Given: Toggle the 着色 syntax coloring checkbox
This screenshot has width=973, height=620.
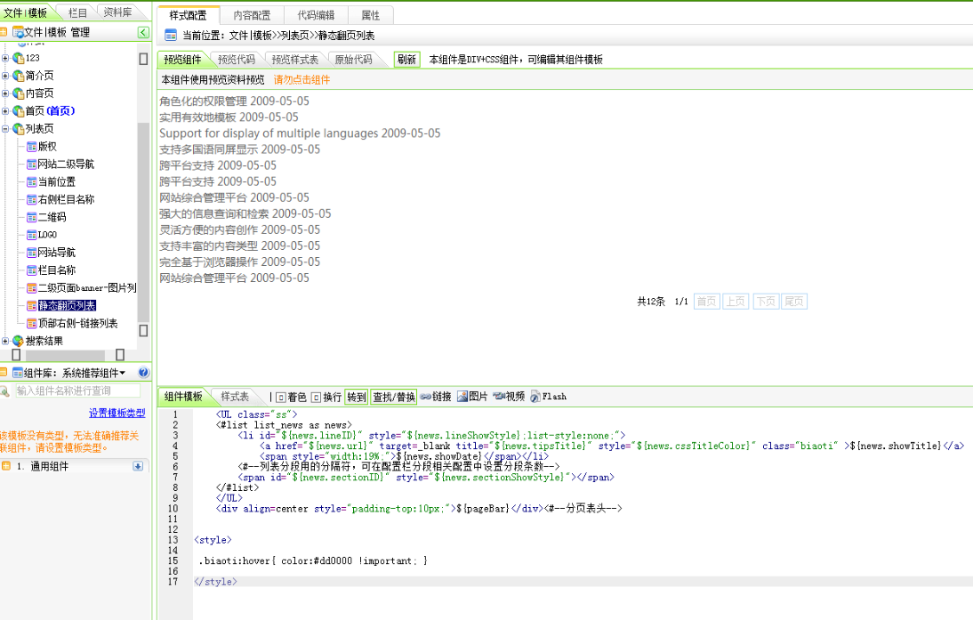Looking at the screenshot, I should click(x=281, y=398).
